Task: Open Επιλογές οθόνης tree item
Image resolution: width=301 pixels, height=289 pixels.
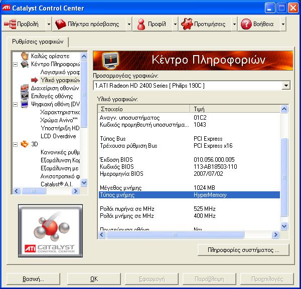Action: click(52, 96)
